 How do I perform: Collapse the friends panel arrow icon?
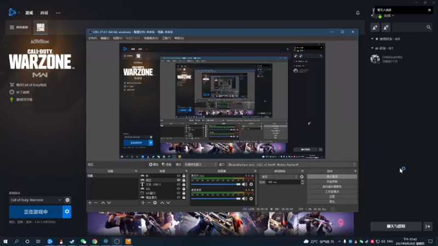click(428, 226)
